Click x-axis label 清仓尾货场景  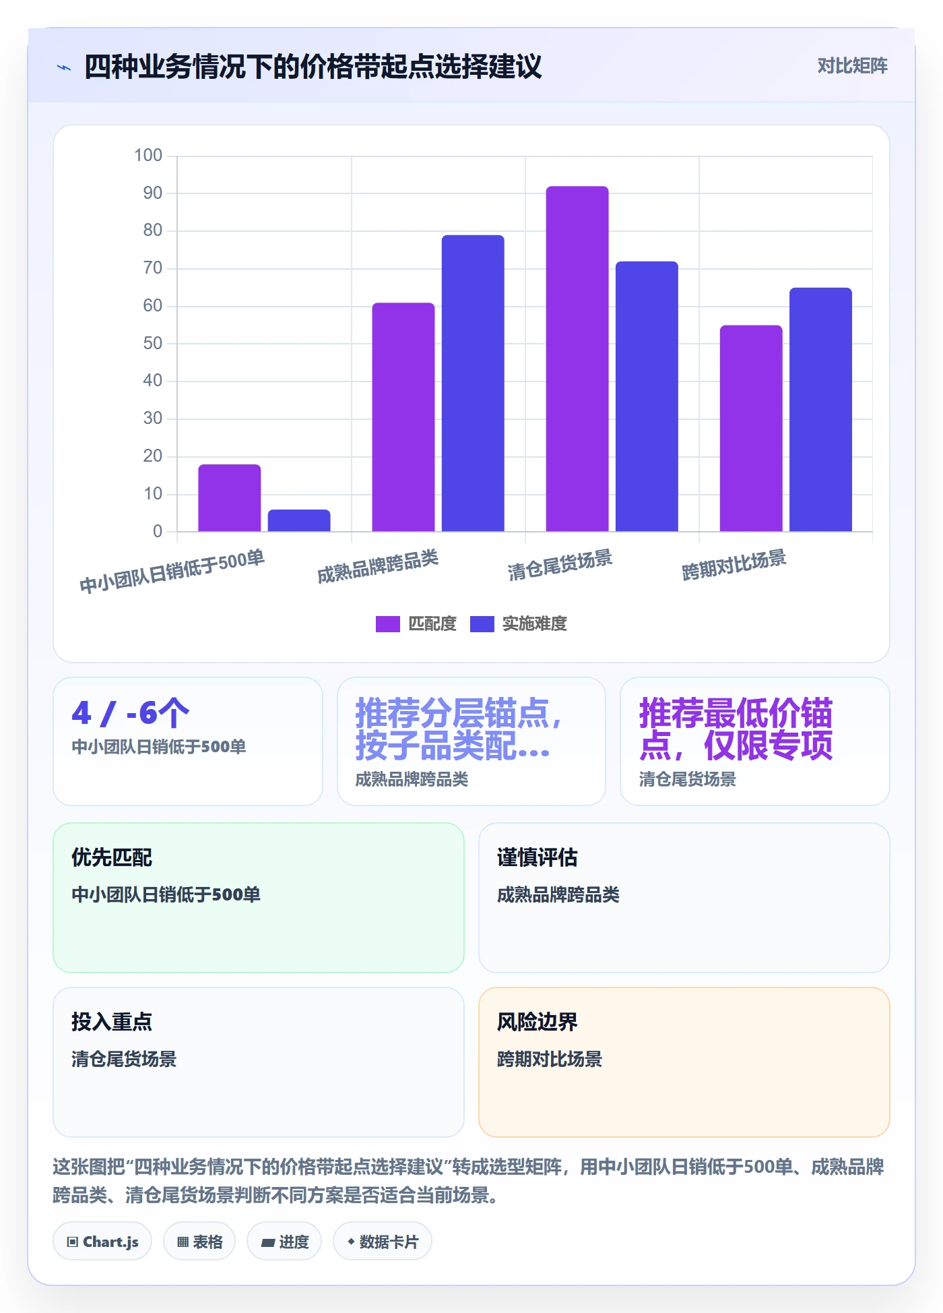[560, 565]
